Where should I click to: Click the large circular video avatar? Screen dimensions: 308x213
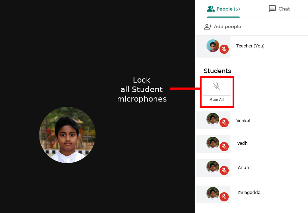coord(67,135)
